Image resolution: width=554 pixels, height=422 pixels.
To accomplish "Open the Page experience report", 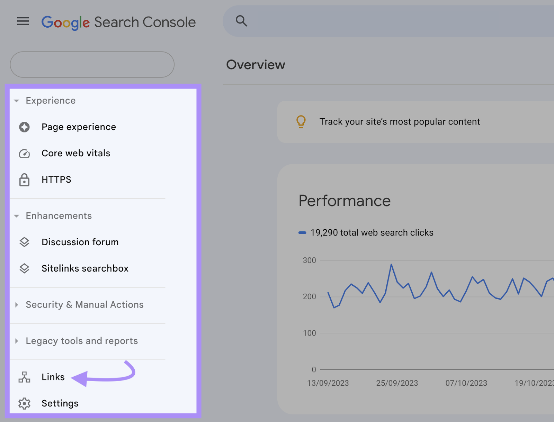I will pos(79,127).
